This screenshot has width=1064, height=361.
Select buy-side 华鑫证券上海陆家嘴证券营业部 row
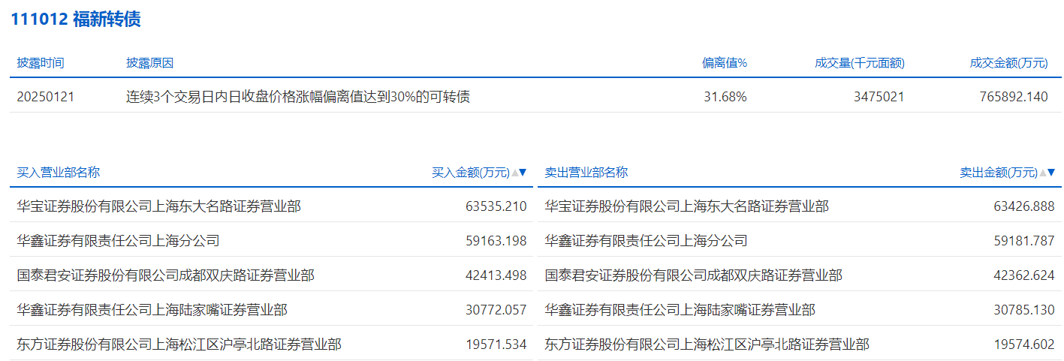click(272, 309)
